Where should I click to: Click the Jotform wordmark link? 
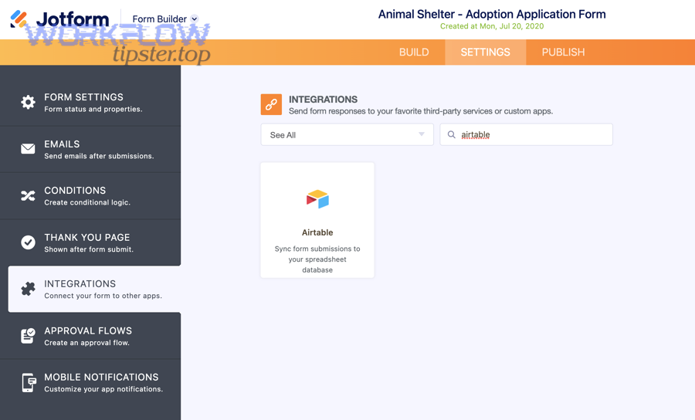pyautogui.click(x=73, y=19)
